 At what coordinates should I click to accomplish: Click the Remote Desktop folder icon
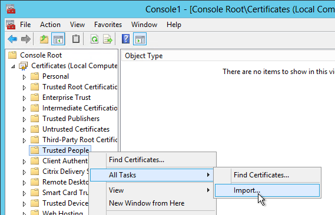coord(35,182)
